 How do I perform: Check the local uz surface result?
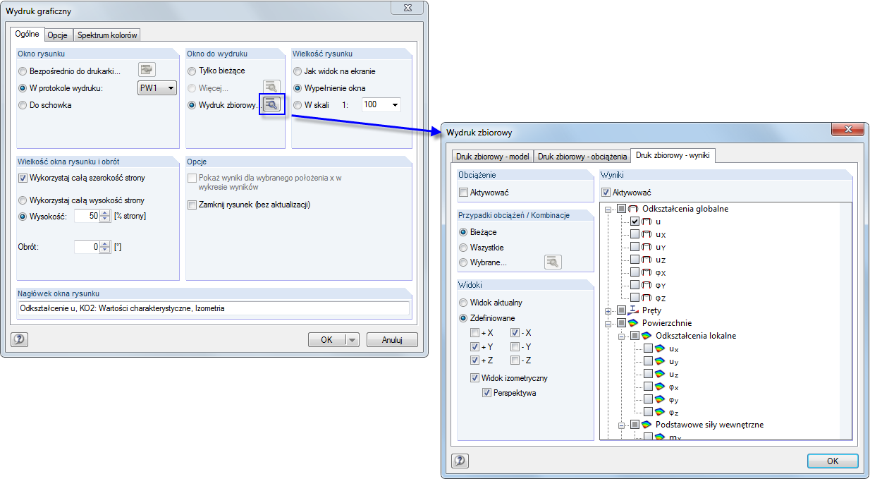[648, 374]
